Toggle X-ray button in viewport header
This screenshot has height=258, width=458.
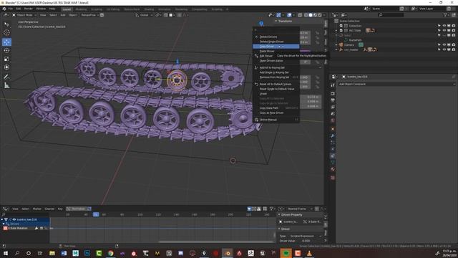click(x=300, y=15)
